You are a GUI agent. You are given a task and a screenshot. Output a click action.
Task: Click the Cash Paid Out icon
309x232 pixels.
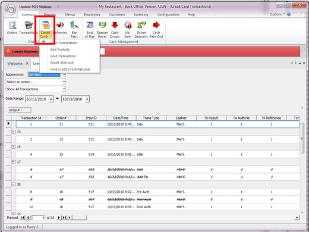point(156,30)
